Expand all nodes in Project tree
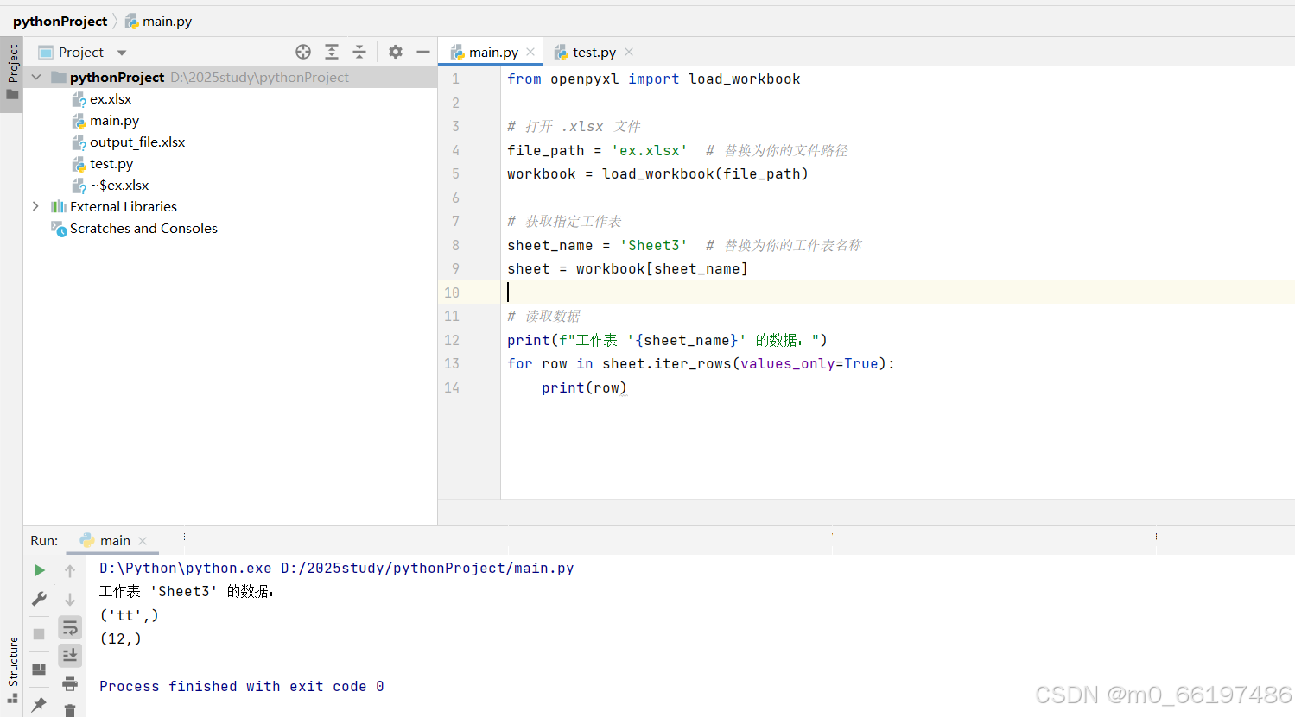 332,52
